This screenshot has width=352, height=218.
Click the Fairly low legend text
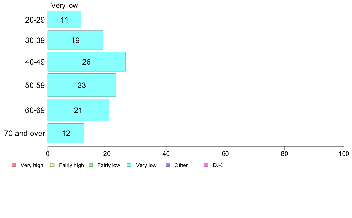pos(109,165)
